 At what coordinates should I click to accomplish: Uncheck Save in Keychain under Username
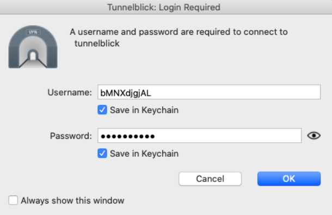(x=102, y=110)
